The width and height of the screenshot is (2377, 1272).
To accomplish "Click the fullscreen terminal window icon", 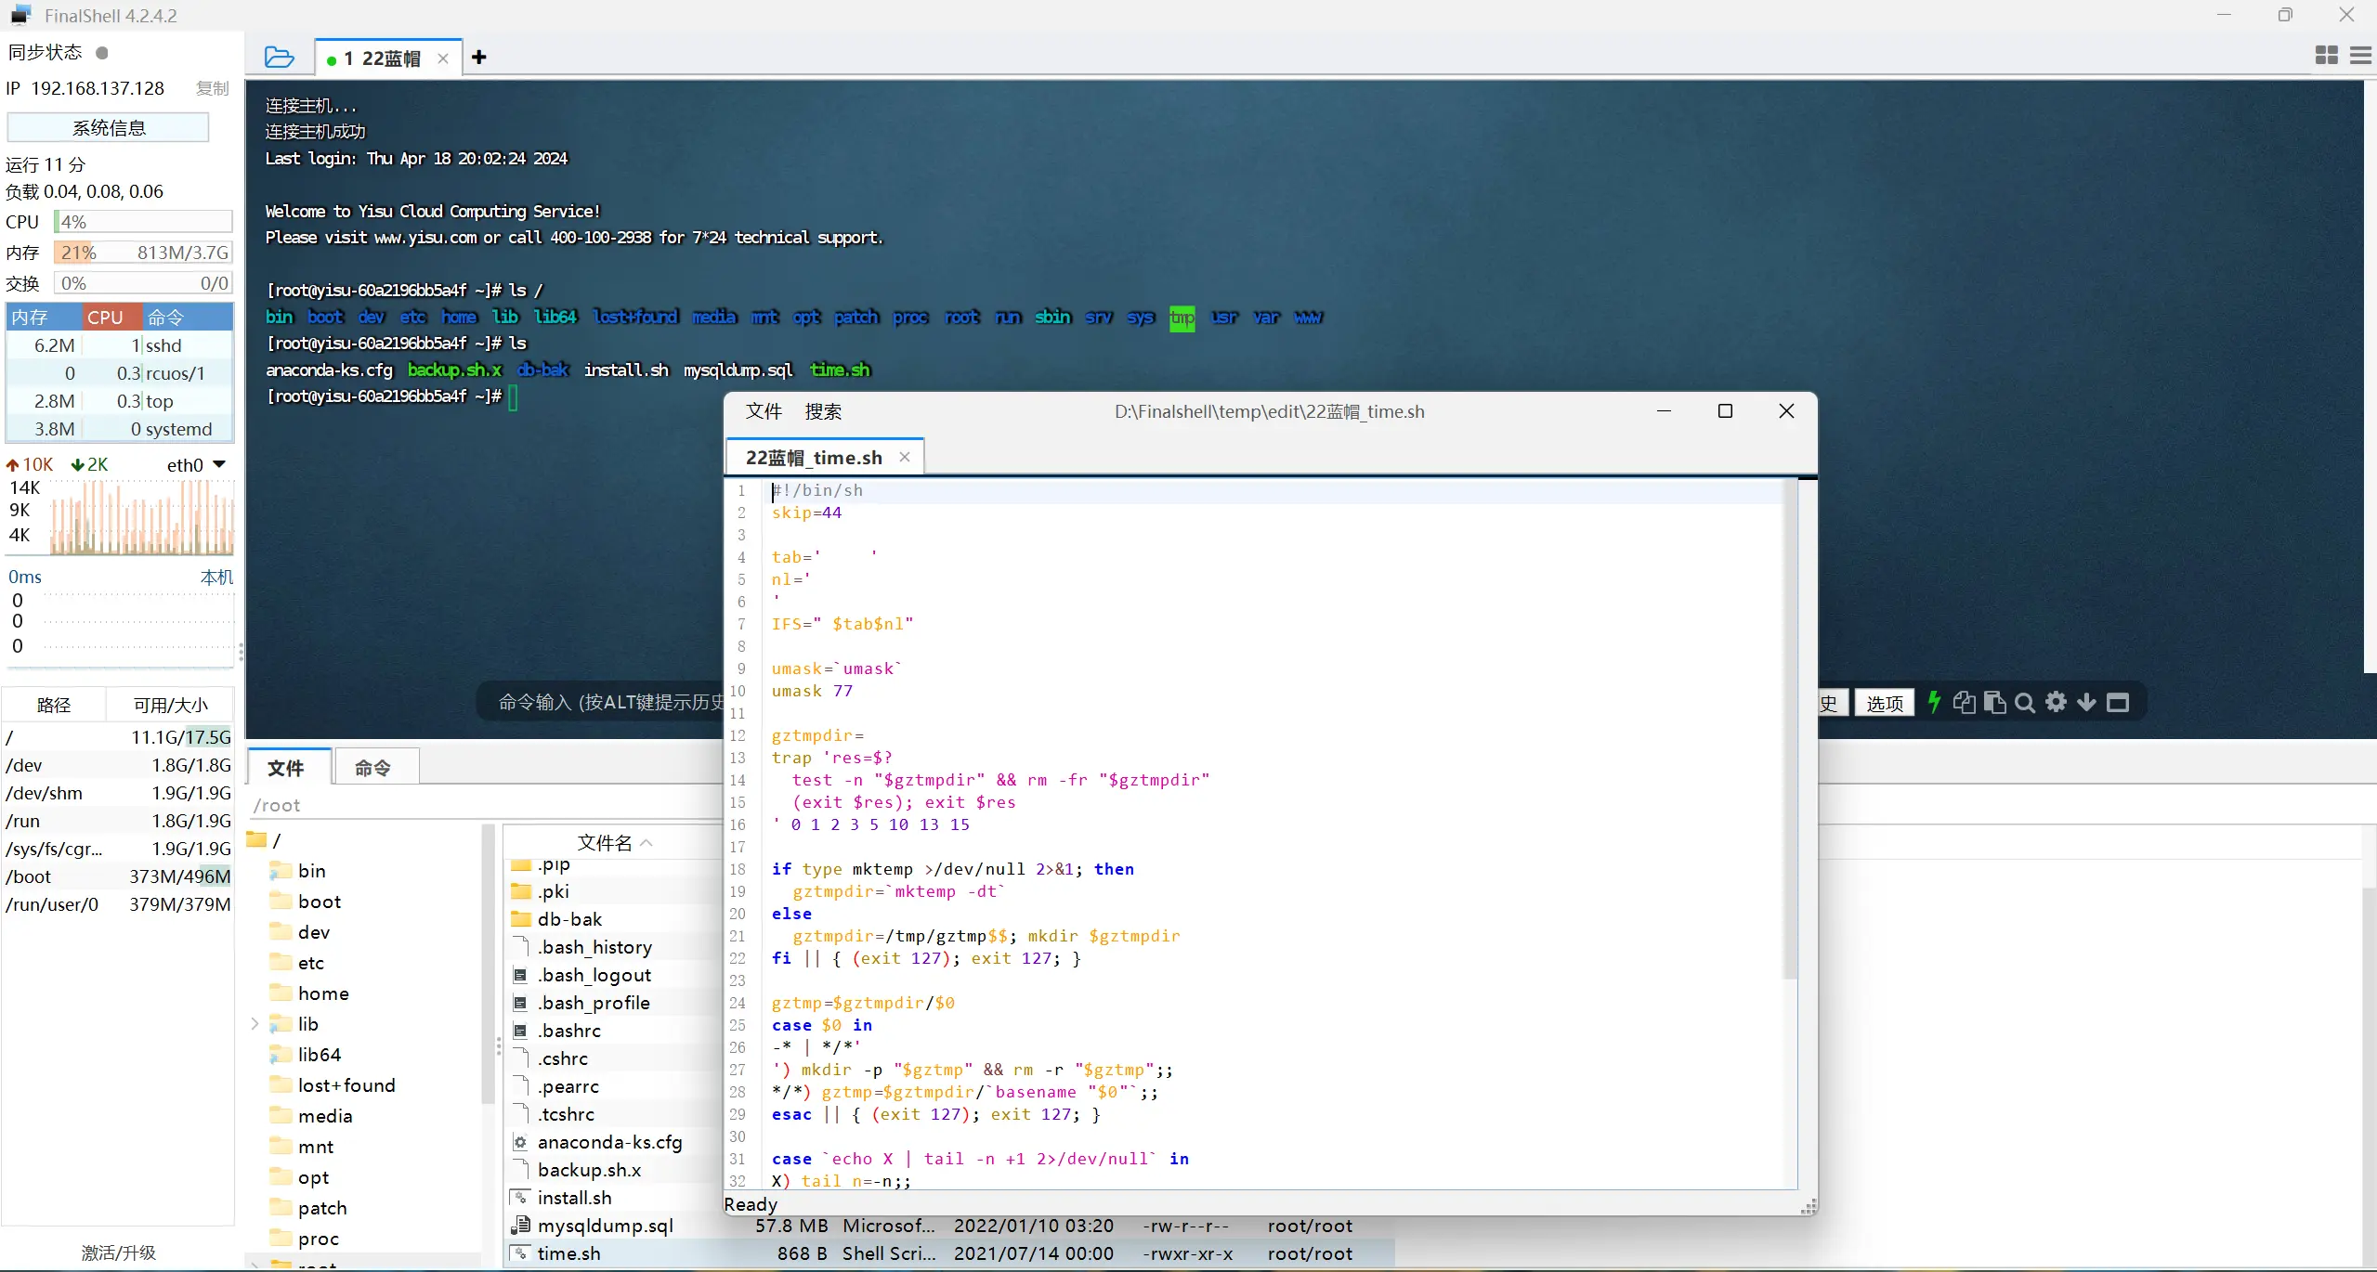I will point(2117,702).
